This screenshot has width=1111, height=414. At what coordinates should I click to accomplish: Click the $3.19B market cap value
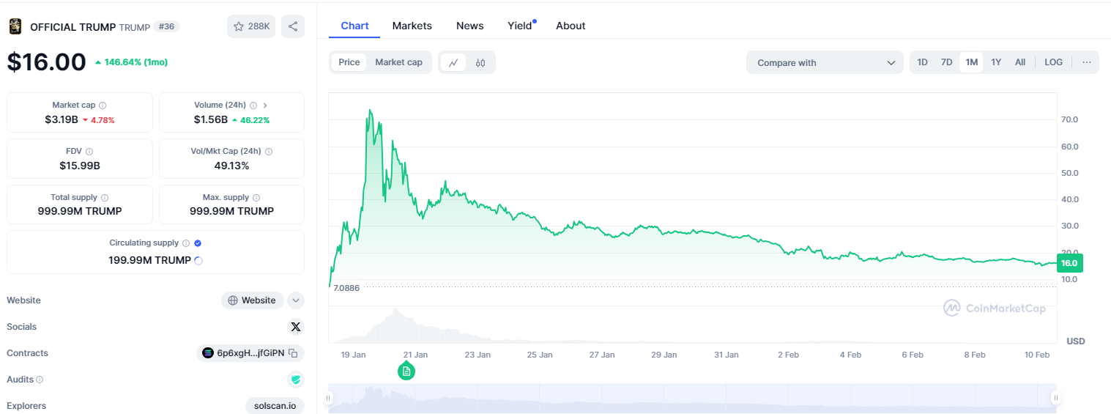coord(62,119)
